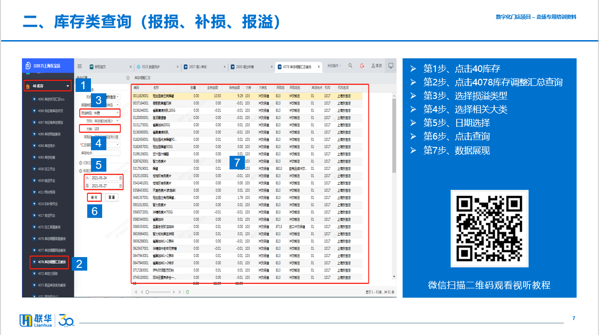Refresh the table with green reload icon
Screen dimensions: 599x335
click(188, 292)
